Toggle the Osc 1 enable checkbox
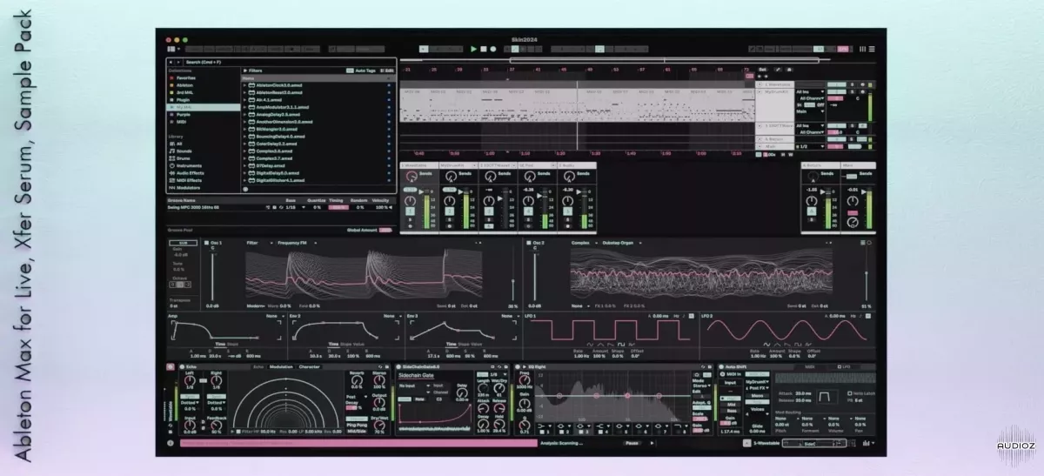 (207, 243)
